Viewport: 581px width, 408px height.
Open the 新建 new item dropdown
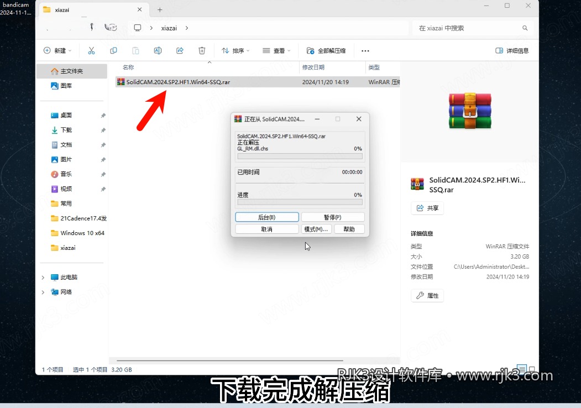click(x=57, y=51)
